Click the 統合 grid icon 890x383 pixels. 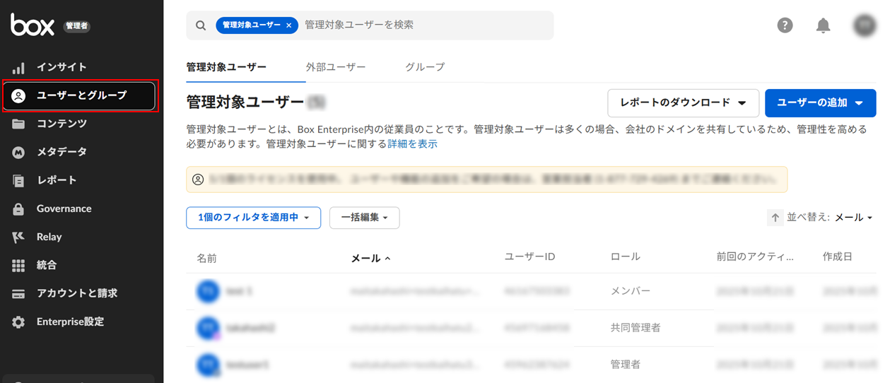click(x=19, y=266)
